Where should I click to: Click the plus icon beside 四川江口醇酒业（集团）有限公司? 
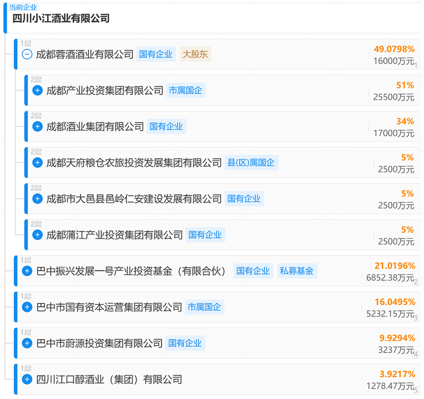click(27, 379)
